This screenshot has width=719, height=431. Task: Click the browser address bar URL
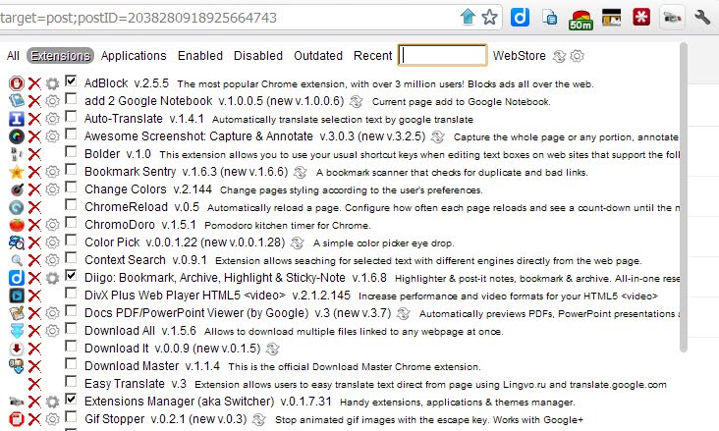pyautogui.click(x=138, y=18)
